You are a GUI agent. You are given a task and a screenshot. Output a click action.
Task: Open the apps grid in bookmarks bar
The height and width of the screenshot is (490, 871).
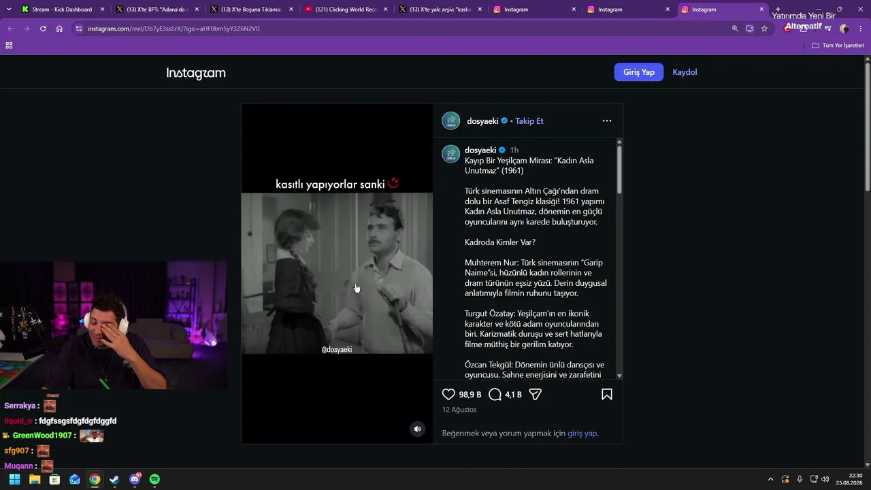point(9,46)
